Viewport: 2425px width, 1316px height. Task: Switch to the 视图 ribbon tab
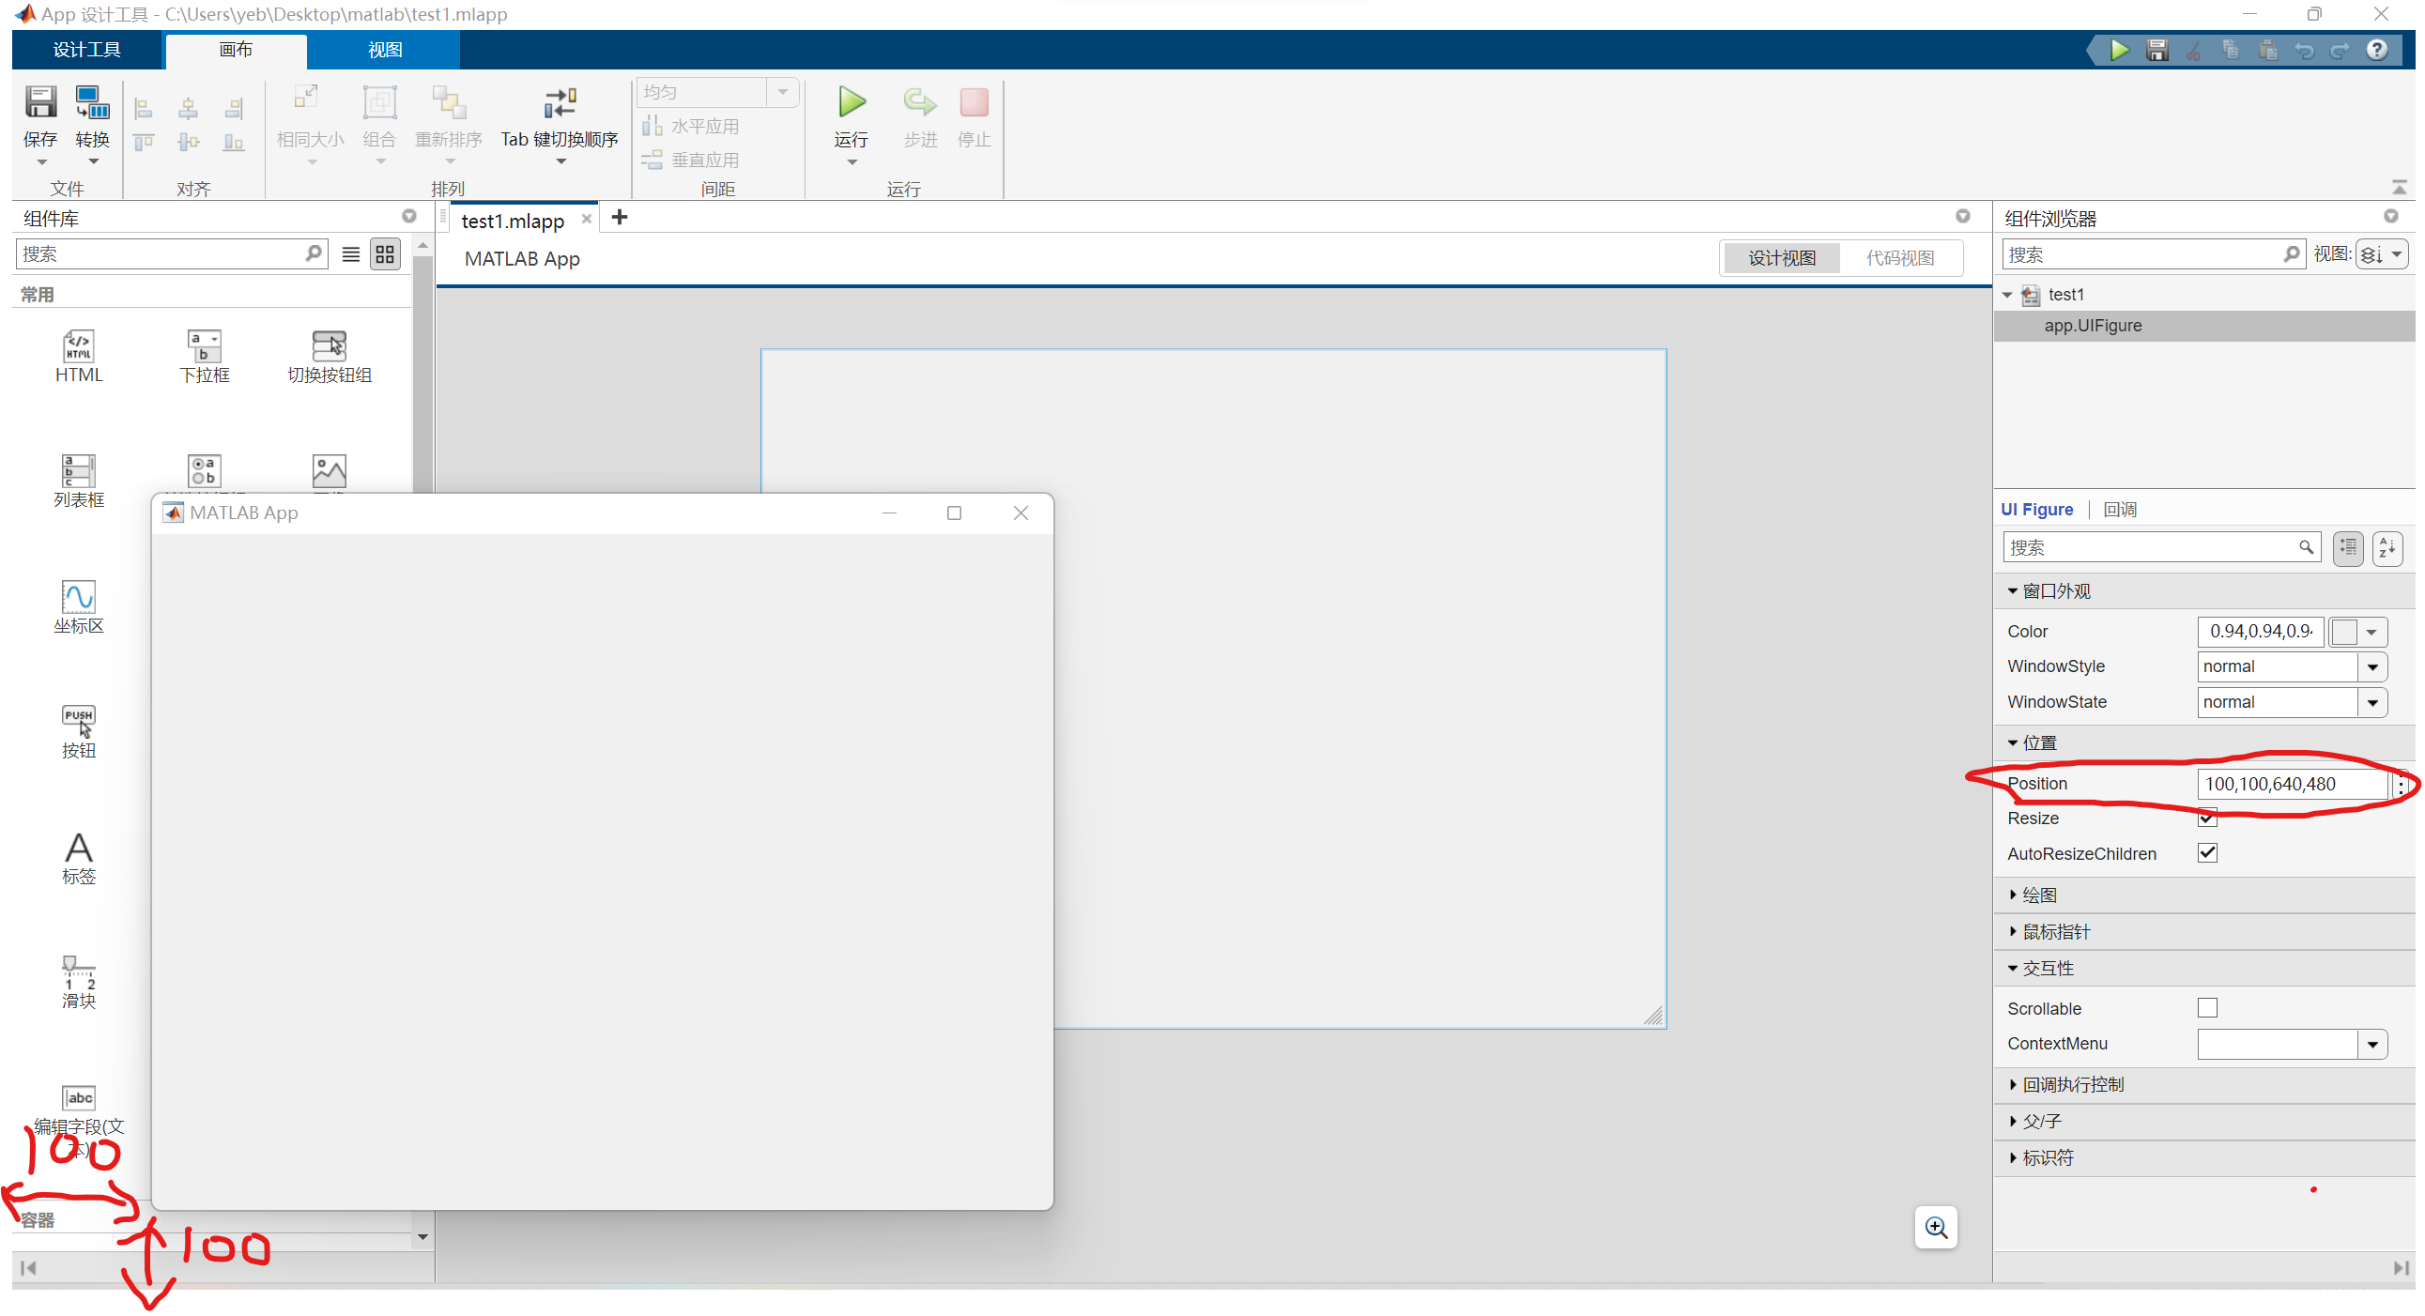(384, 50)
